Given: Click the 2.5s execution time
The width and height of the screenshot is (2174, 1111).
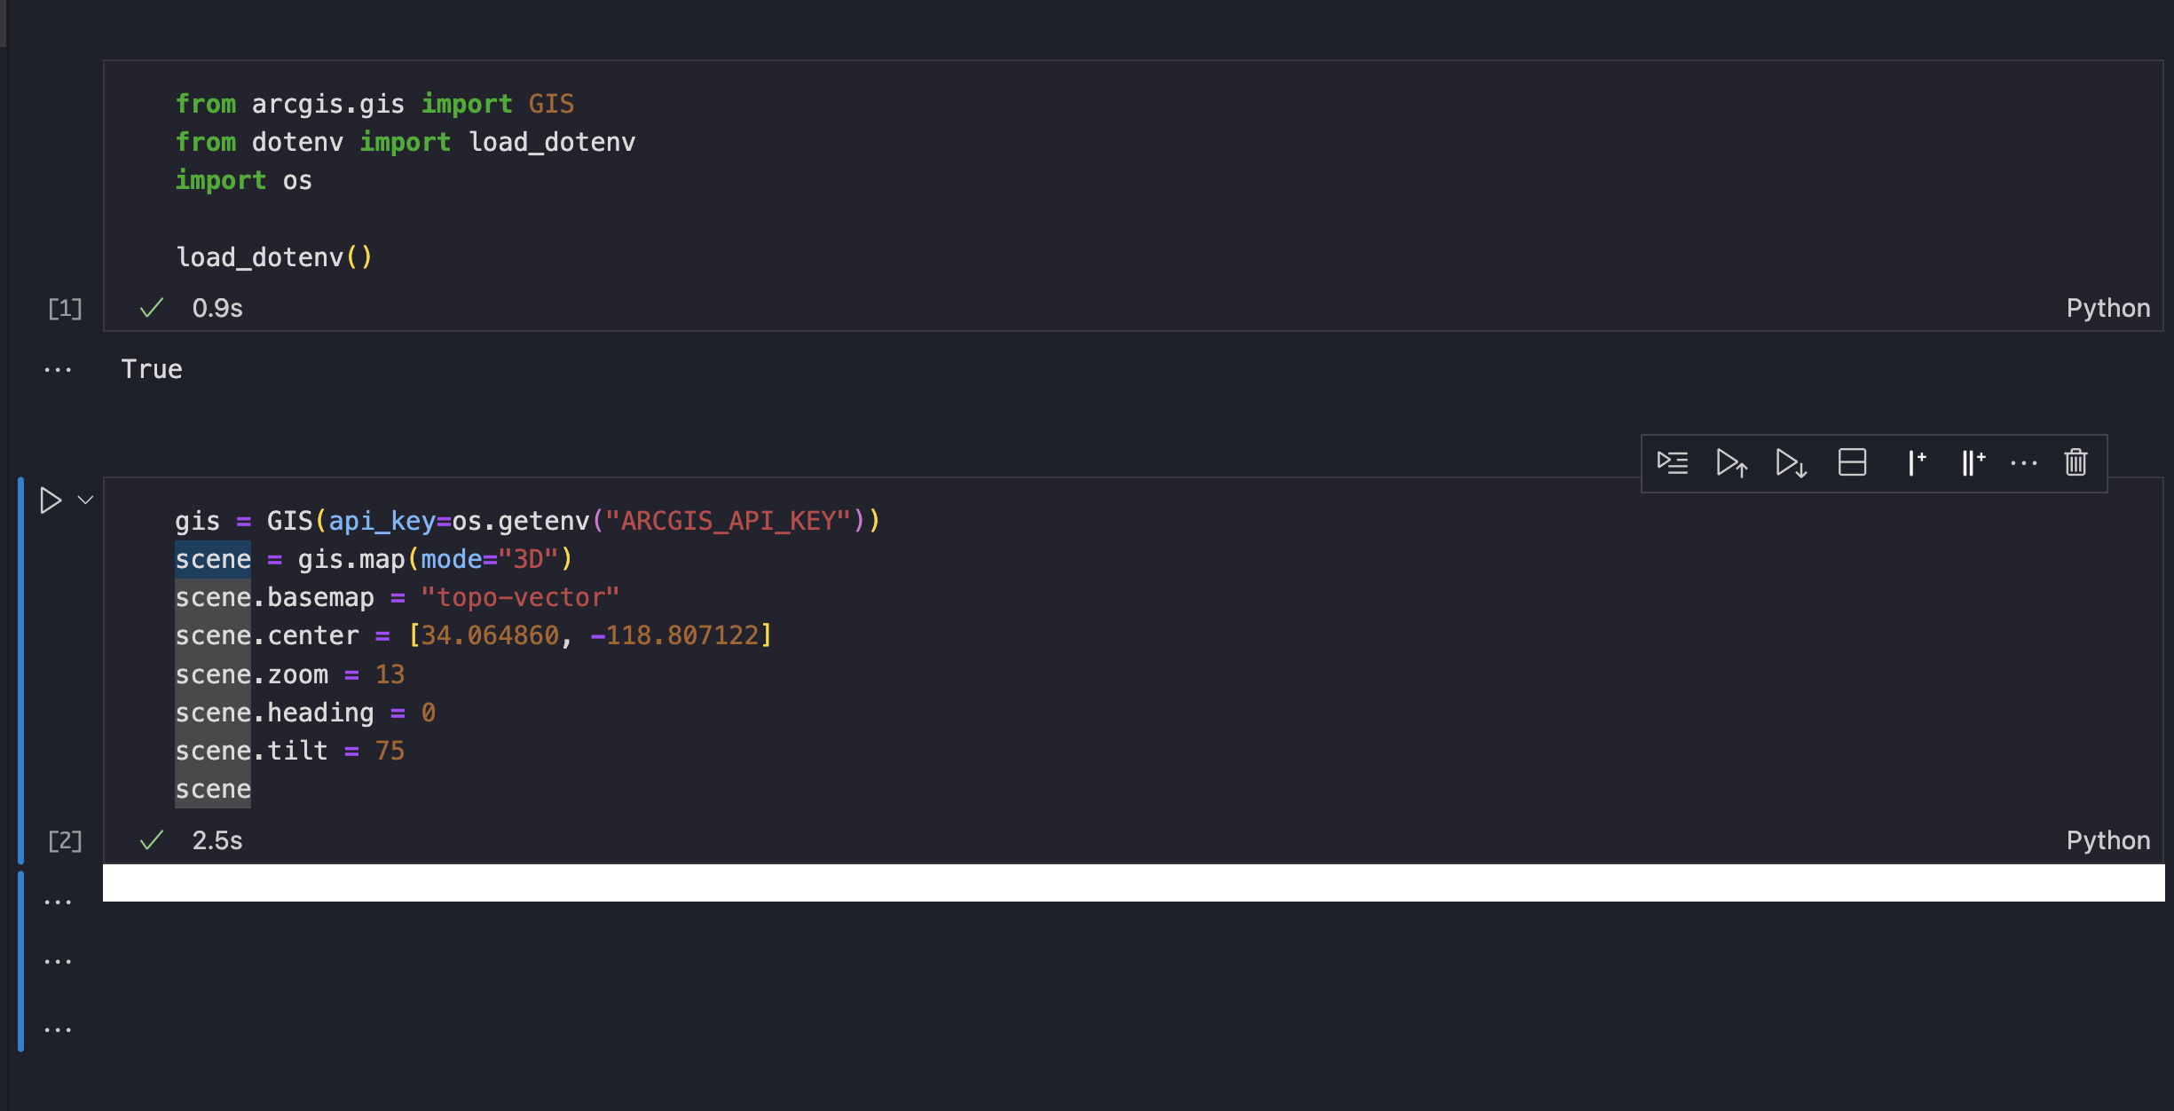Looking at the screenshot, I should coord(217,840).
